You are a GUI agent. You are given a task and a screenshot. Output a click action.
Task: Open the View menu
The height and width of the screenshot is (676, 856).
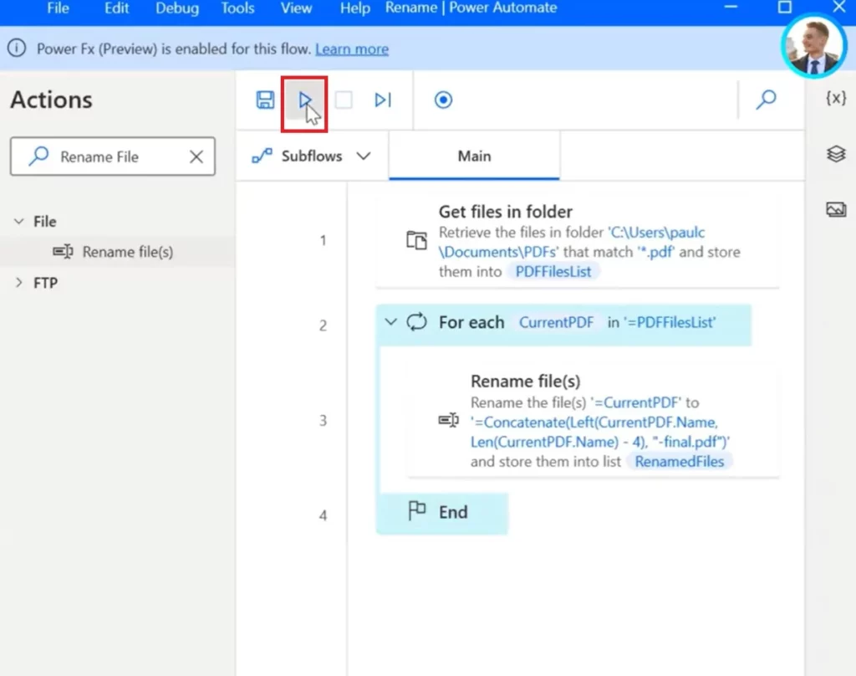point(296,8)
